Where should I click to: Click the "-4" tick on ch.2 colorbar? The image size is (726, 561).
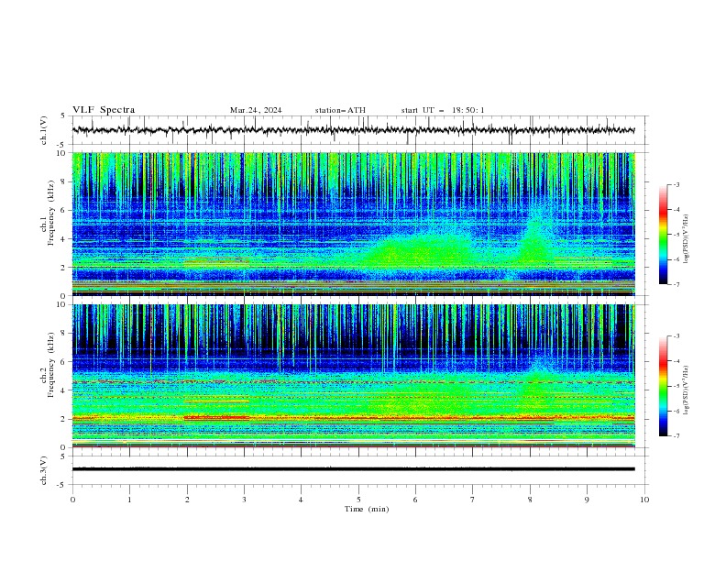[676, 361]
